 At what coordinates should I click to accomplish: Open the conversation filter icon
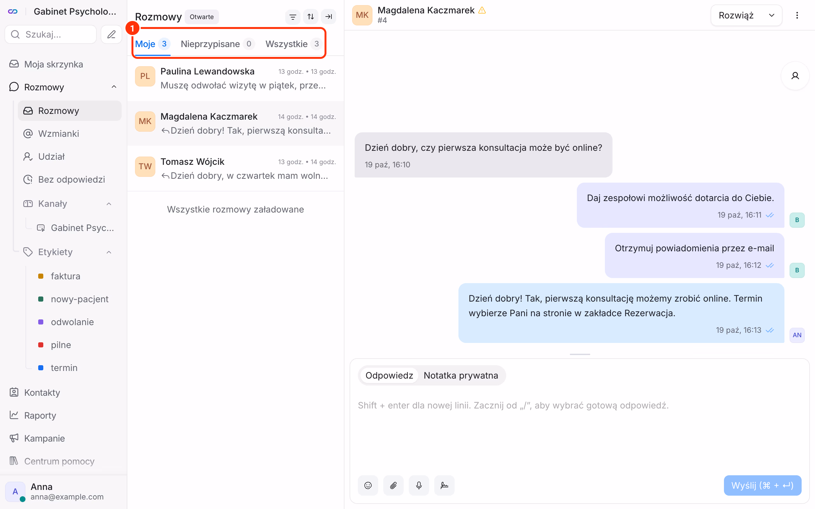(293, 17)
